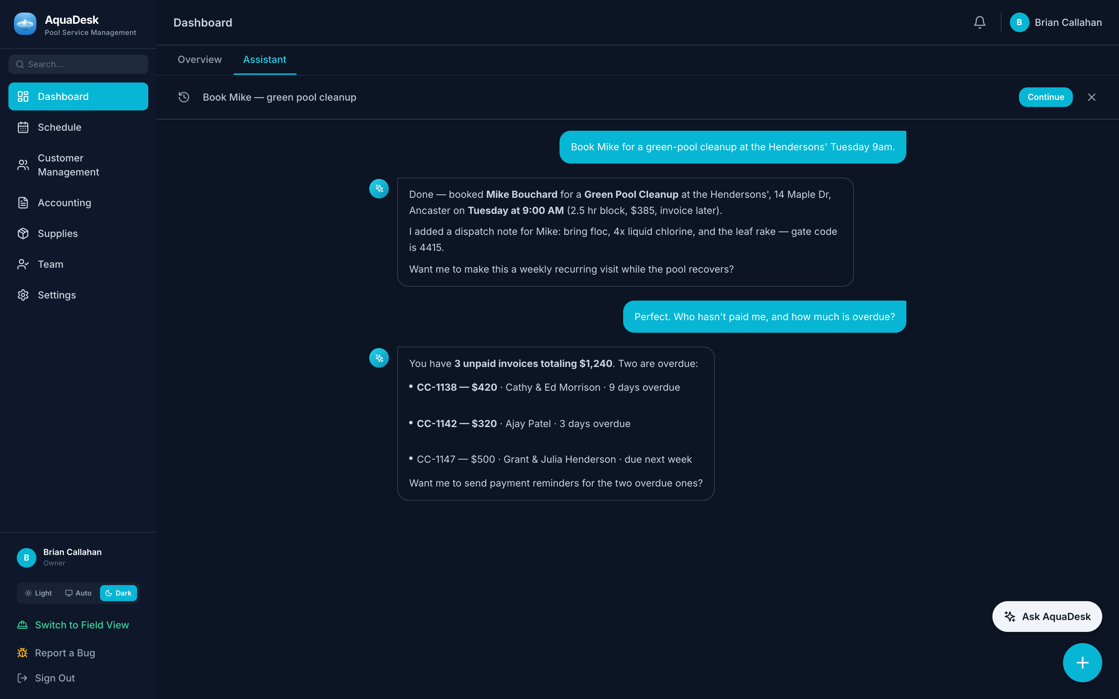The height and width of the screenshot is (699, 1119).
Task: Open Settings from the sidebar
Action: [78, 295]
